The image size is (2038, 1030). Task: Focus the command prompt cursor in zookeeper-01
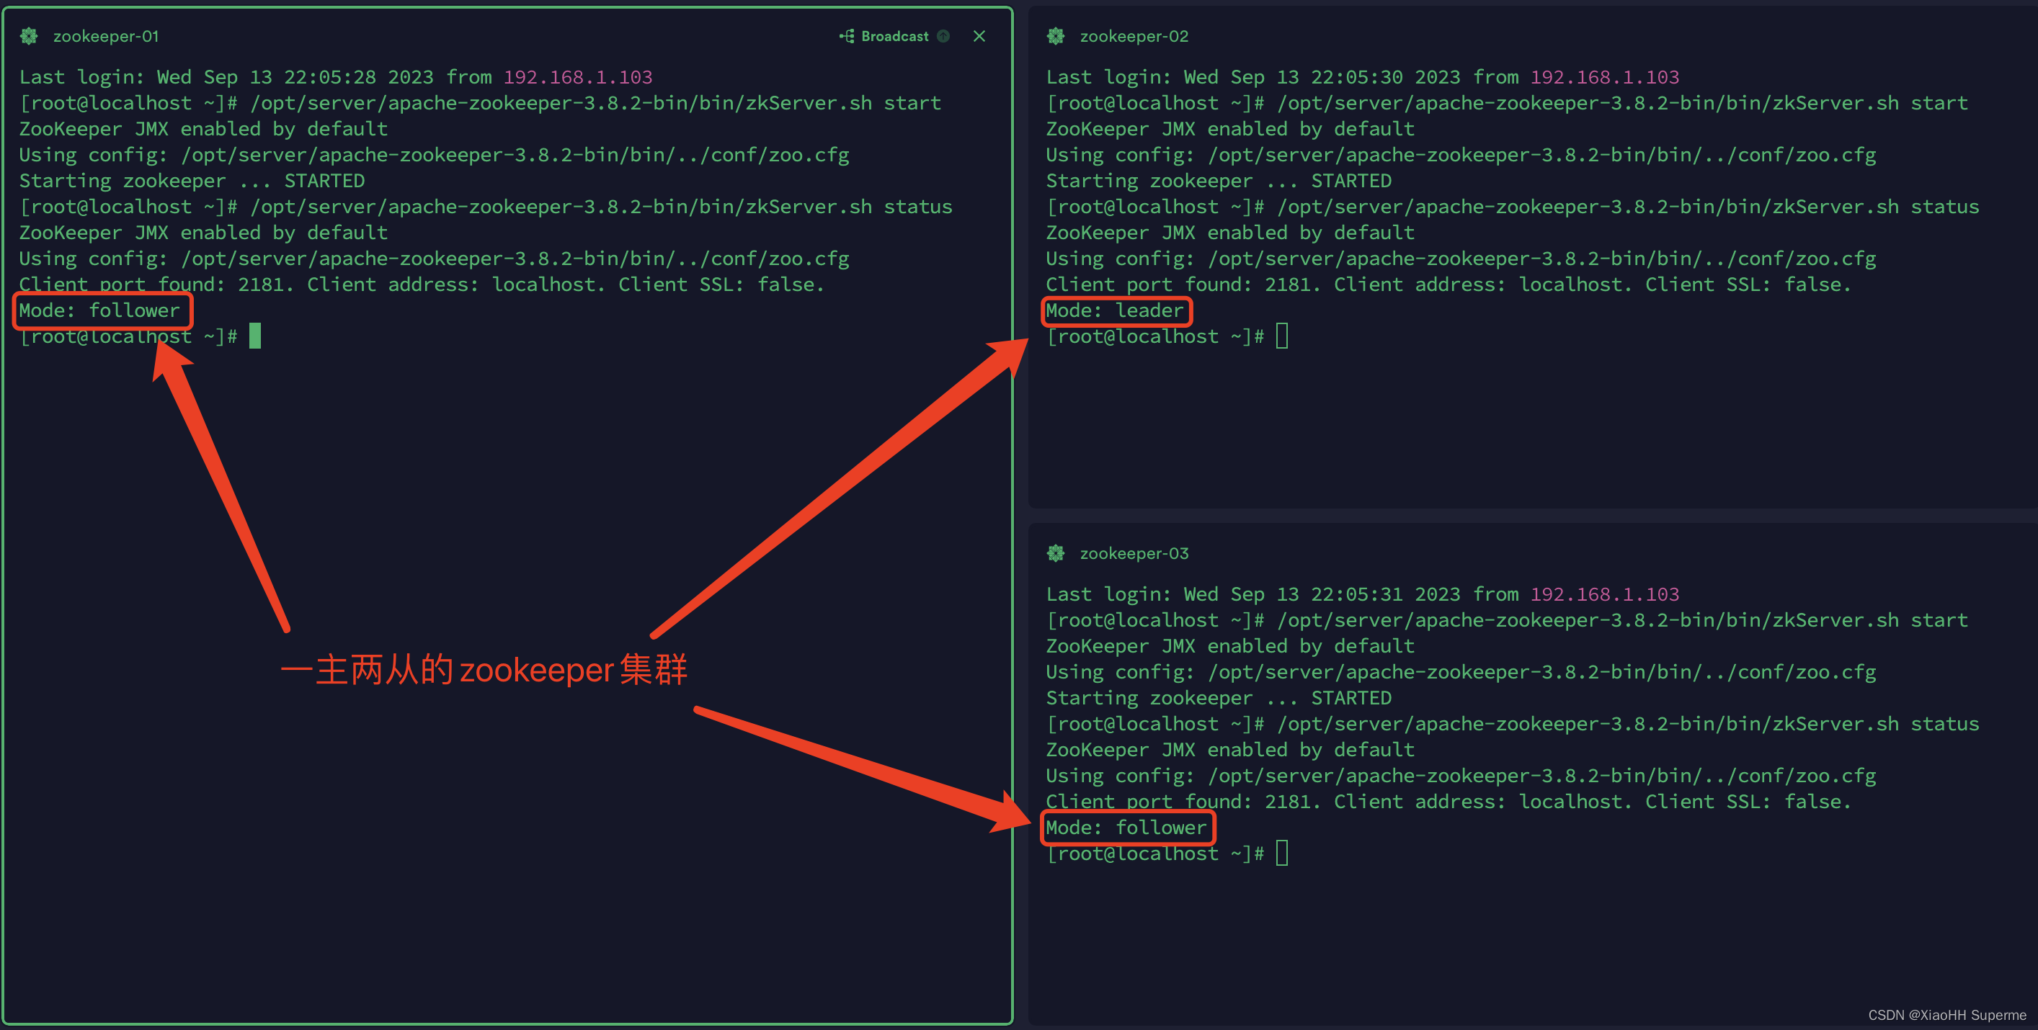[255, 336]
